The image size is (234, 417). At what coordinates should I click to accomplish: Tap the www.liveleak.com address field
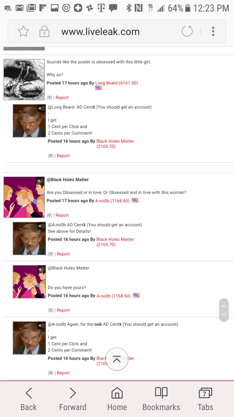(x=101, y=32)
